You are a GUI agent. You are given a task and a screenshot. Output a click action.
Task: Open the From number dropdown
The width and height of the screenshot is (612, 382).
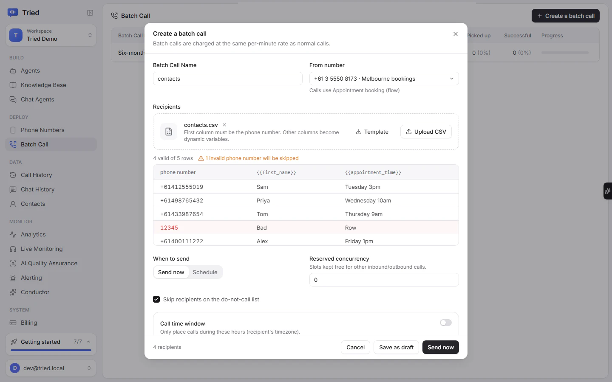tap(384, 79)
